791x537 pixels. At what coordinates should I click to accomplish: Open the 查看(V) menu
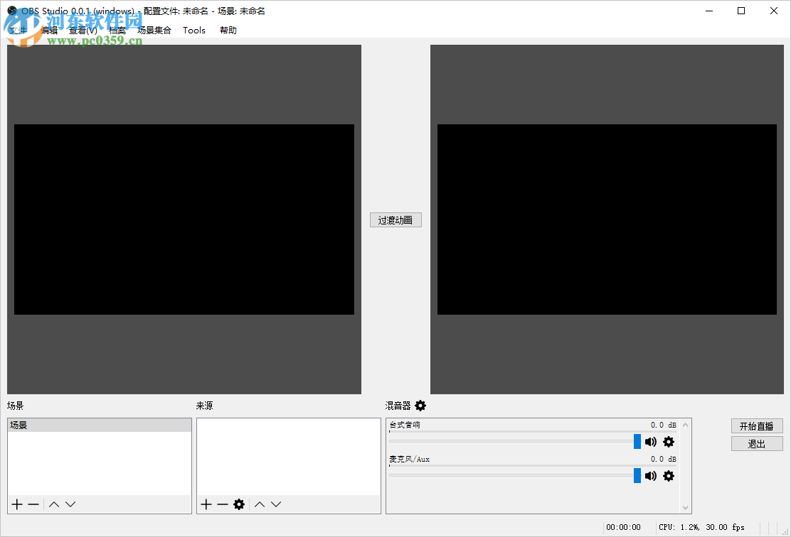click(83, 31)
